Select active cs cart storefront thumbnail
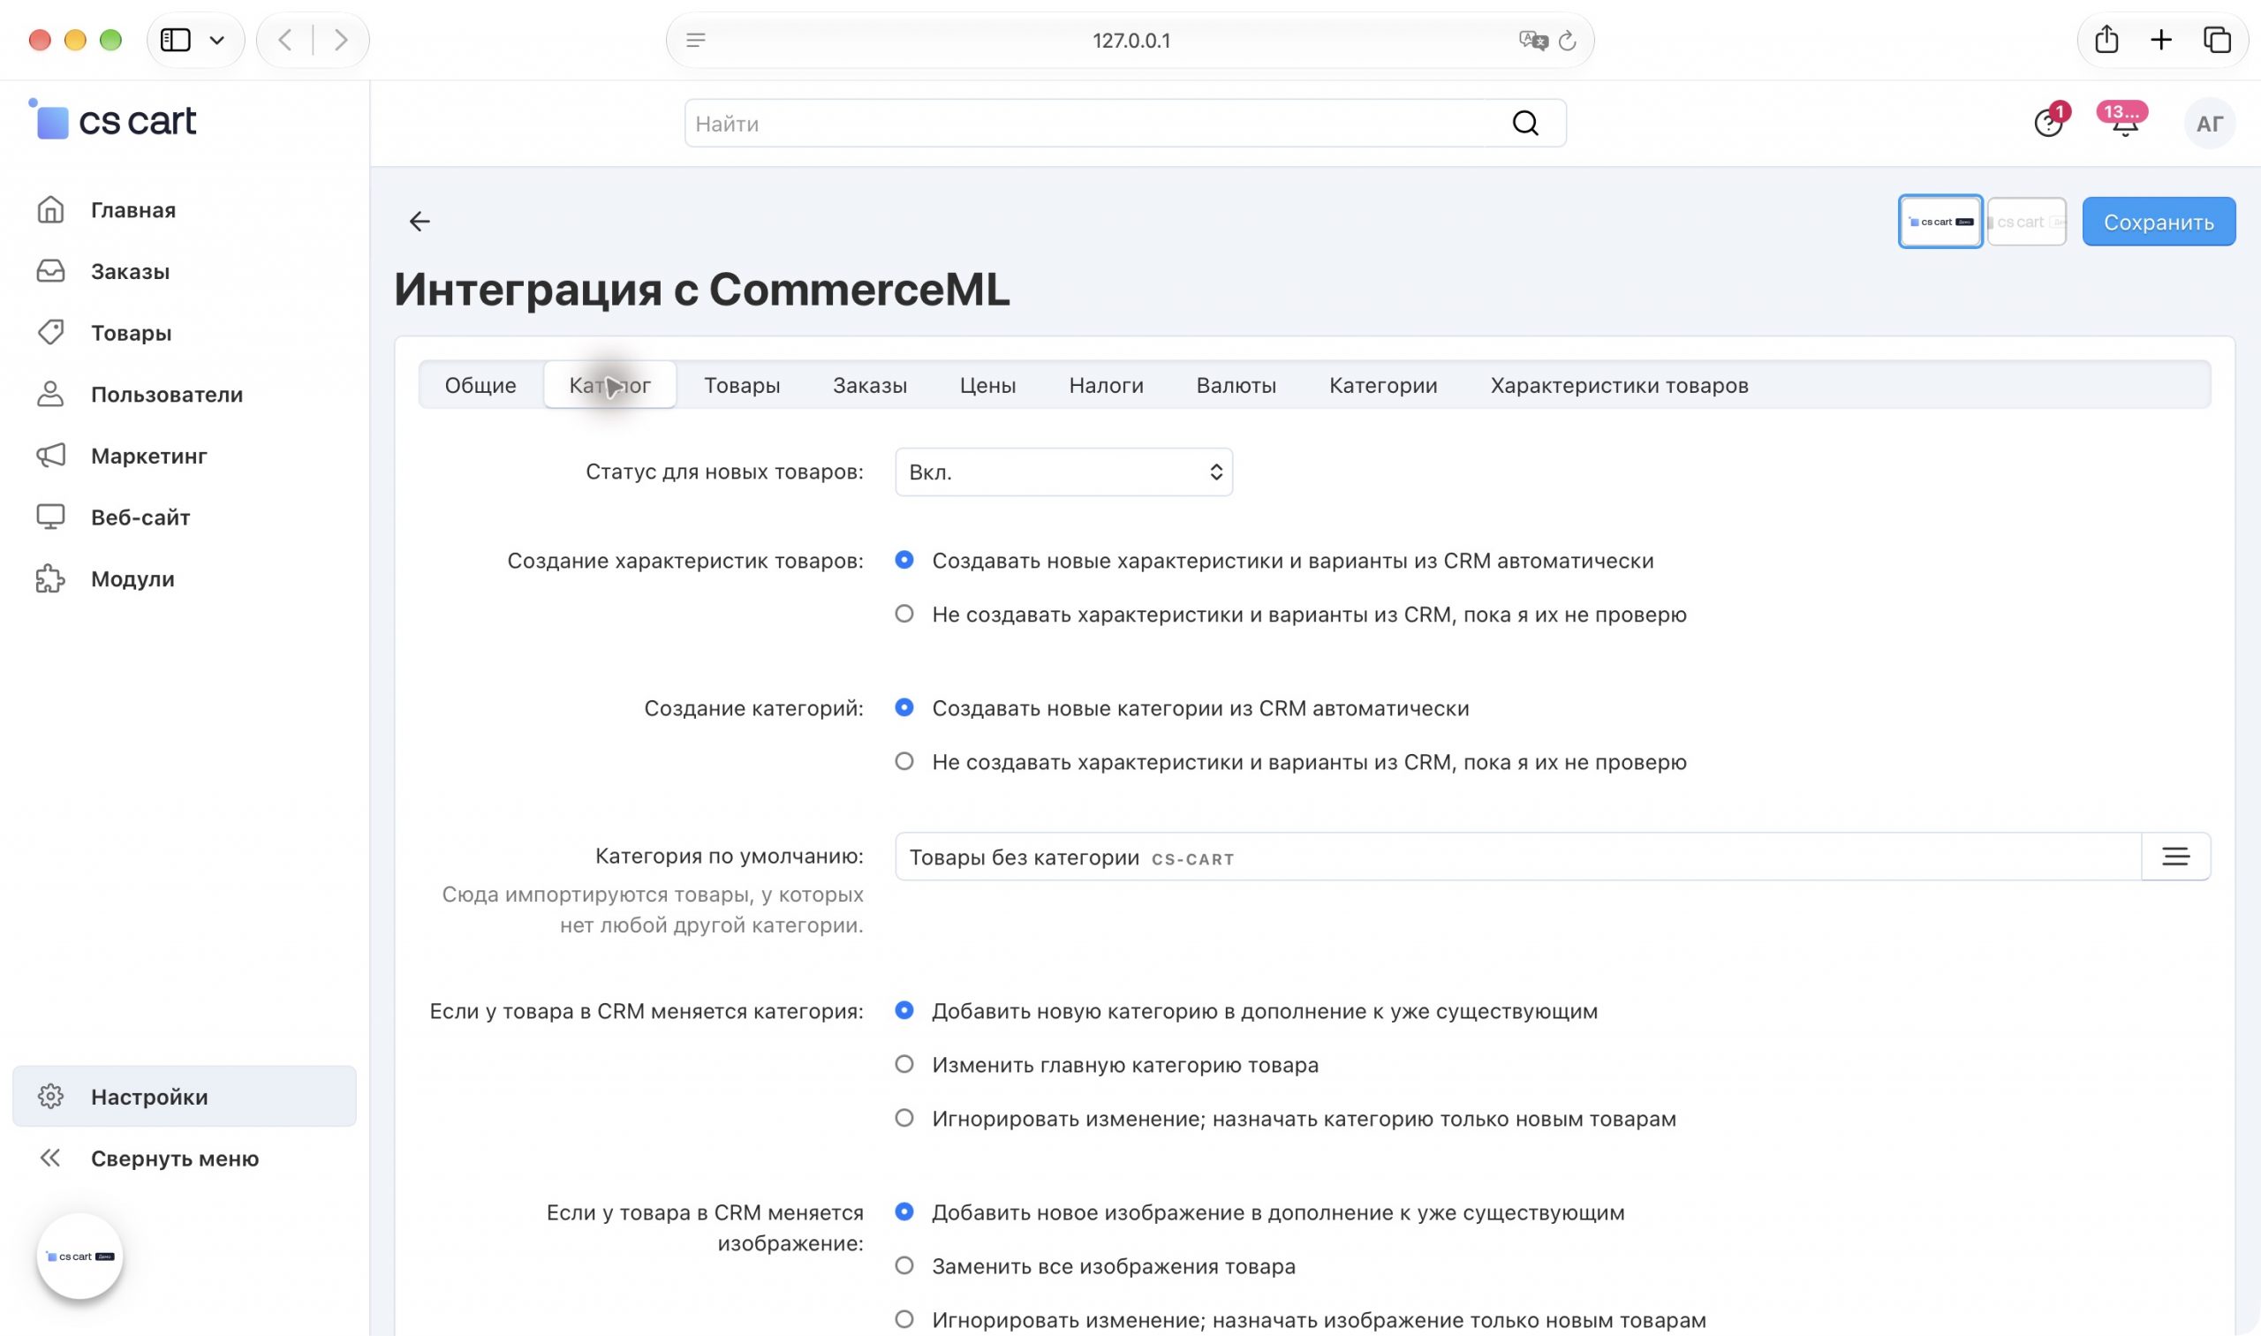This screenshot has height=1336, width=2261. (1940, 222)
